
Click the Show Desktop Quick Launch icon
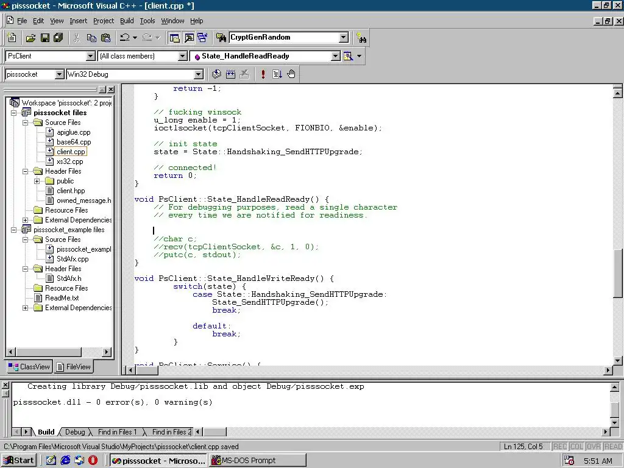(x=51, y=461)
